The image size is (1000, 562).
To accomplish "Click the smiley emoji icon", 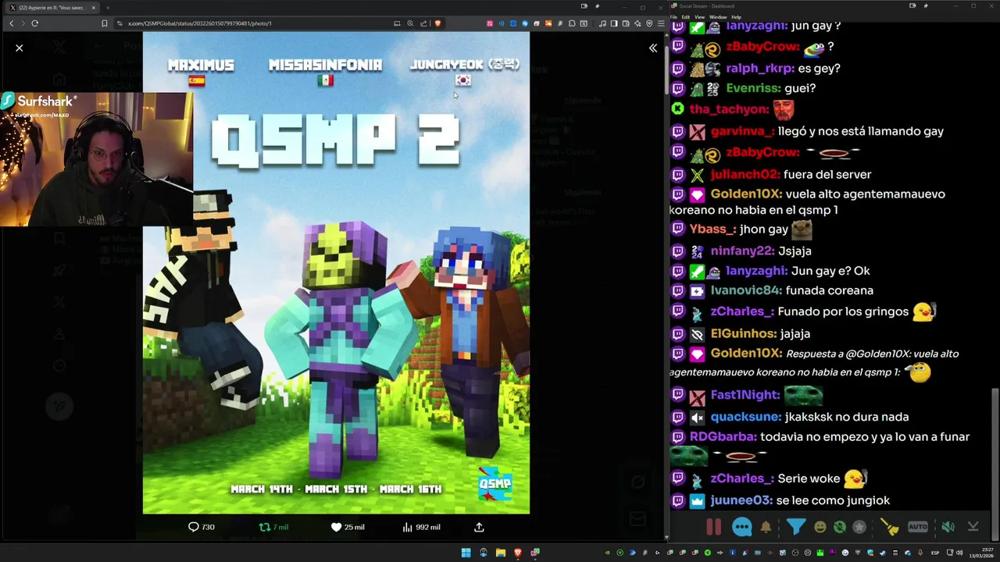I will point(820,527).
